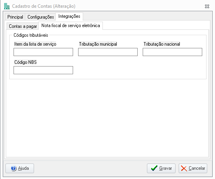Focus the Item da lista de serviço field
The height and width of the screenshot is (179, 215).
click(43, 52)
